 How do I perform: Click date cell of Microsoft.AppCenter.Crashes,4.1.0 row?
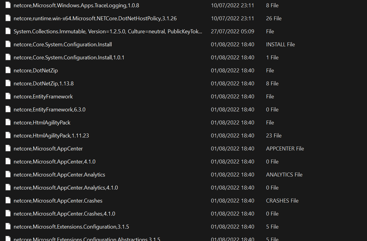click(233, 214)
